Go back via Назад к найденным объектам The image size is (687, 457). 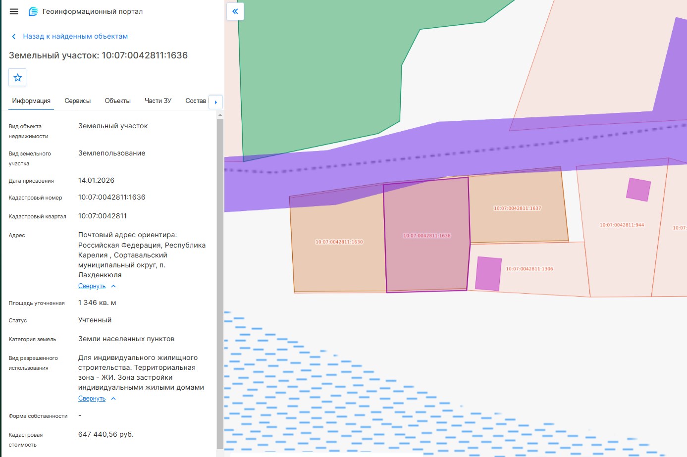75,37
